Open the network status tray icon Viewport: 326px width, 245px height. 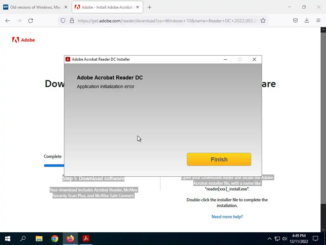[277, 239]
